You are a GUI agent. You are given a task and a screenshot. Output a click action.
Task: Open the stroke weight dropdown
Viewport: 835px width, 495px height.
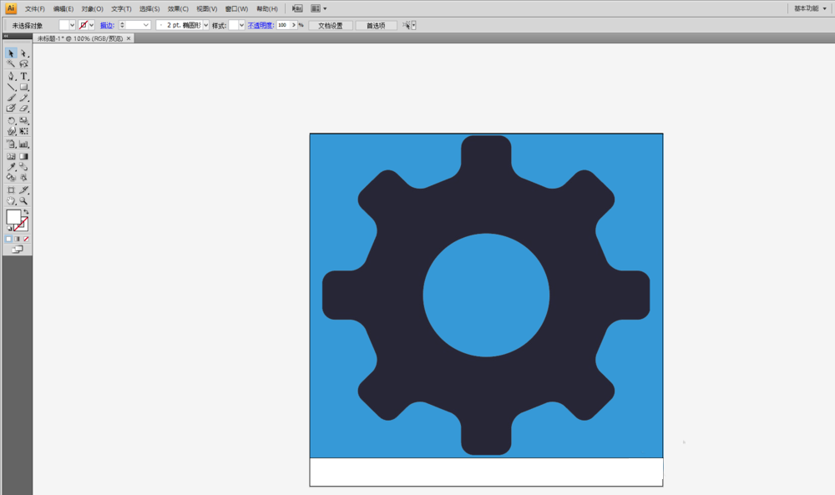pyautogui.click(x=146, y=25)
